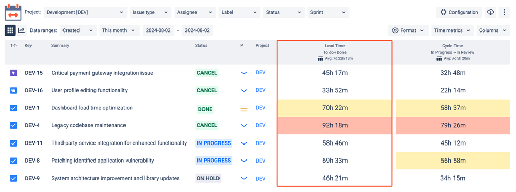The image size is (516, 192).
Task: Open the Project dropdown showing Development [DEV]
Action: [85, 12]
